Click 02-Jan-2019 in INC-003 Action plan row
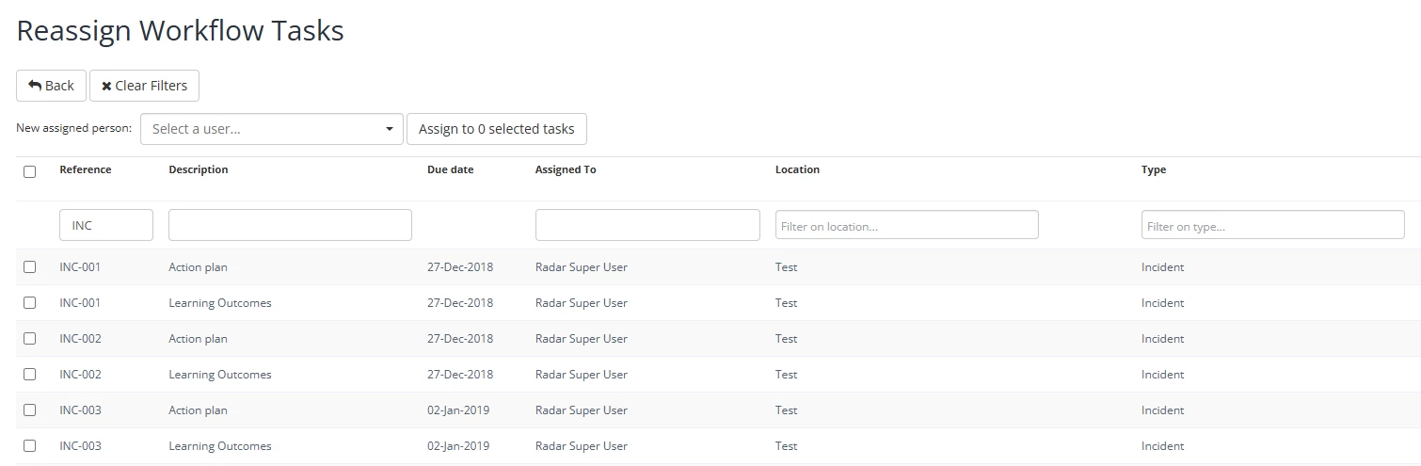Screen dimensions: 1421x466 pos(458,410)
